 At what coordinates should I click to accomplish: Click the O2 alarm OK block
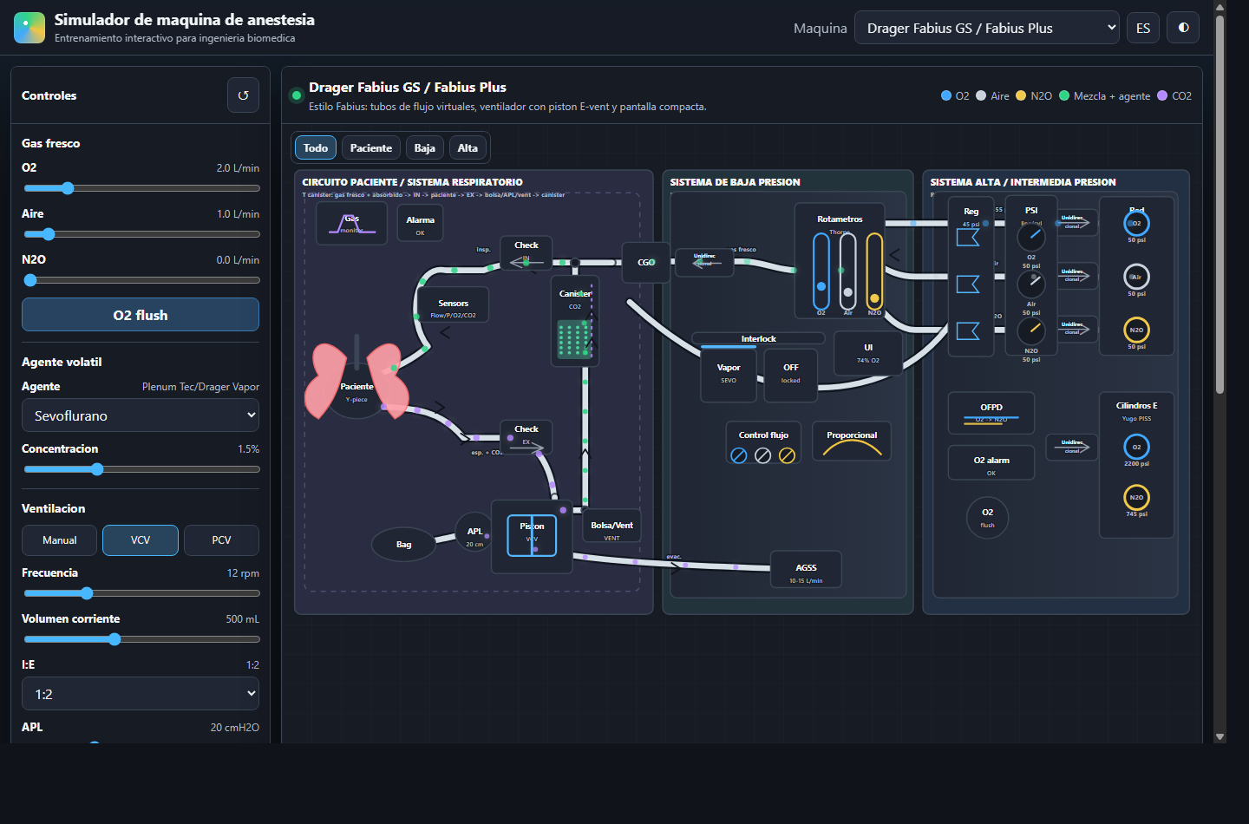click(x=991, y=463)
